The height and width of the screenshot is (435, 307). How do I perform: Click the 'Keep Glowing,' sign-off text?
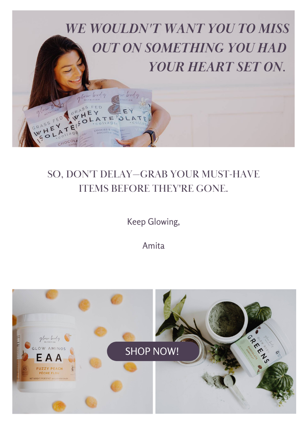click(x=153, y=222)
